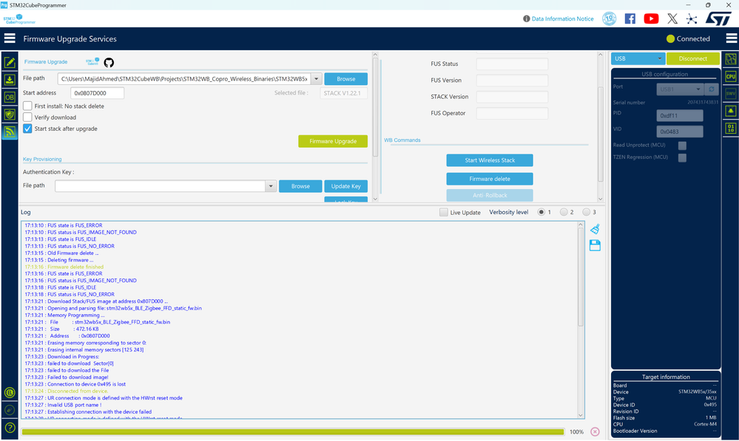Click the Anti-Rollback button

[x=490, y=195]
